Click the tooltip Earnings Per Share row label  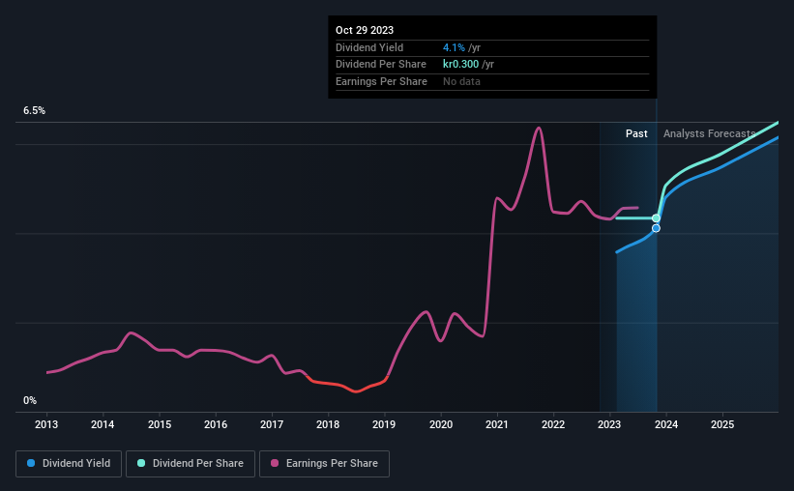pyautogui.click(x=381, y=81)
